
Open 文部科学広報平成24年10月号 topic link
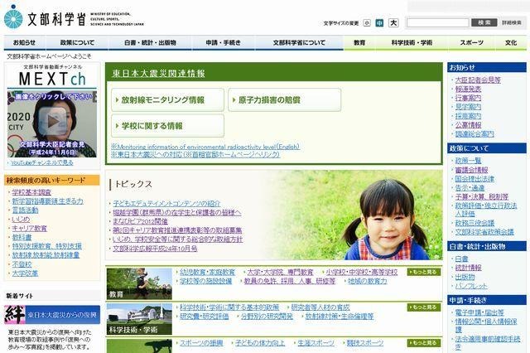pyautogui.click(x=155, y=249)
